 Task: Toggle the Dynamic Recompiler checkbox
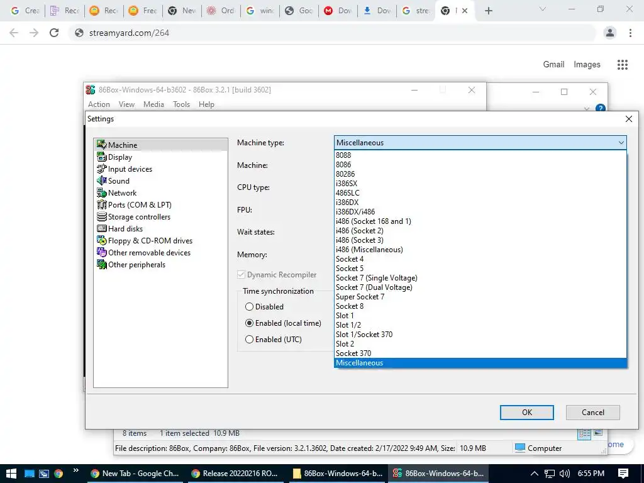pos(241,274)
